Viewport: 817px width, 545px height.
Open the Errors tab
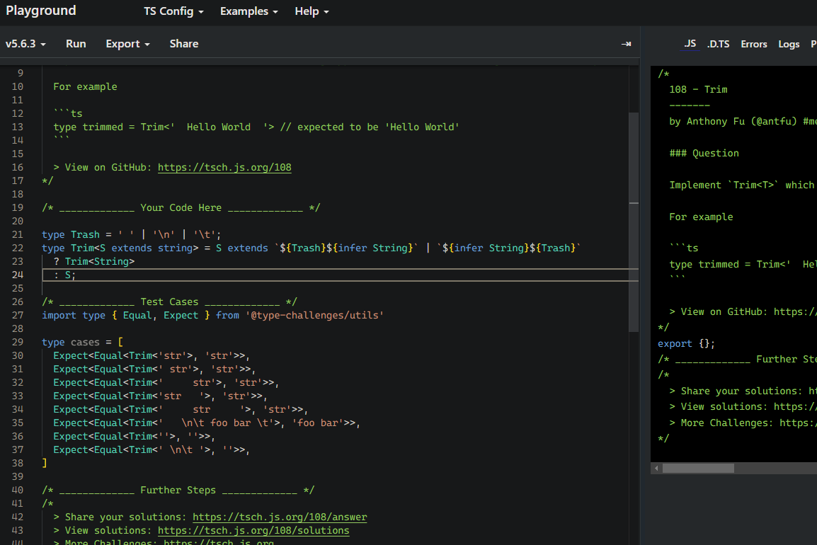tap(754, 44)
